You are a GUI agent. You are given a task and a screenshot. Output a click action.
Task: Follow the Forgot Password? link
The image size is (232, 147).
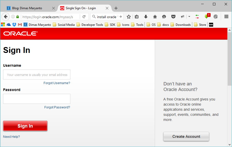[57, 107]
